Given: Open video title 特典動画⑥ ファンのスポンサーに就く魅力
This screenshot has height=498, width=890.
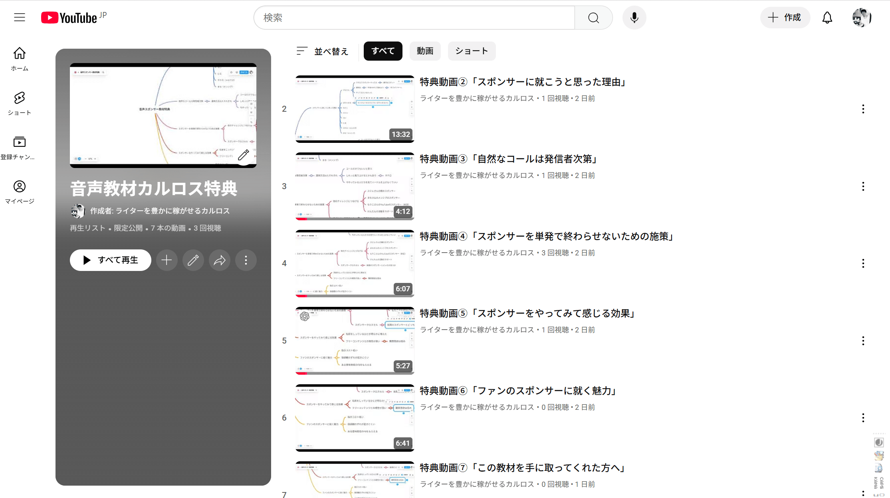Looking at the screenshot, I should click(518, 391).
